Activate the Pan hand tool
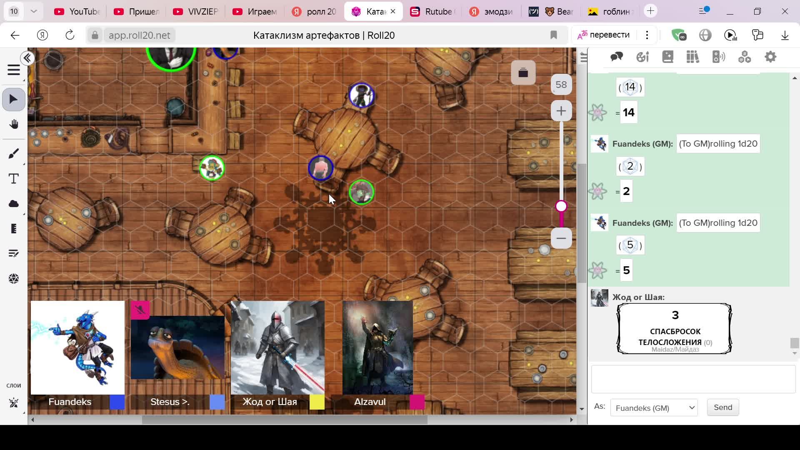The image size is (800, 450). click(13, 125)
